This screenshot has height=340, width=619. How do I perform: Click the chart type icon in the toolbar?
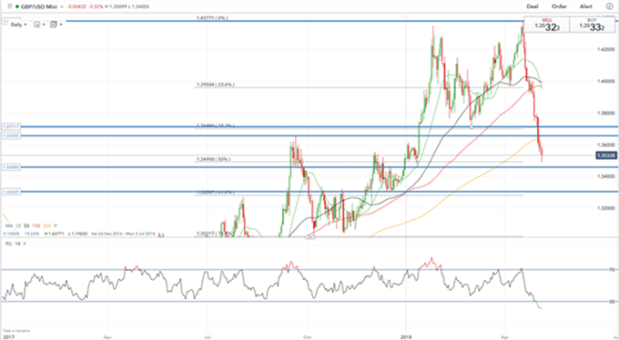click(x=36, y=25)
